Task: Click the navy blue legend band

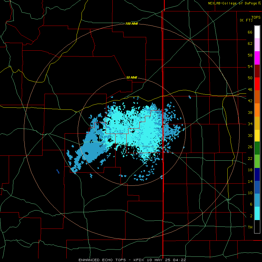Action: 257,174
